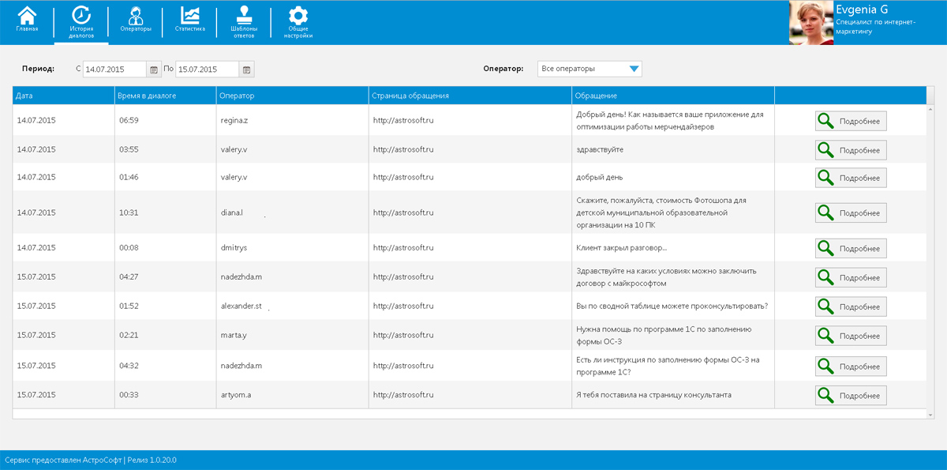The height and width of the screenshot is (470, 947).
Task: Click the end date field 15.07.2015
Action: pos(207,70)
